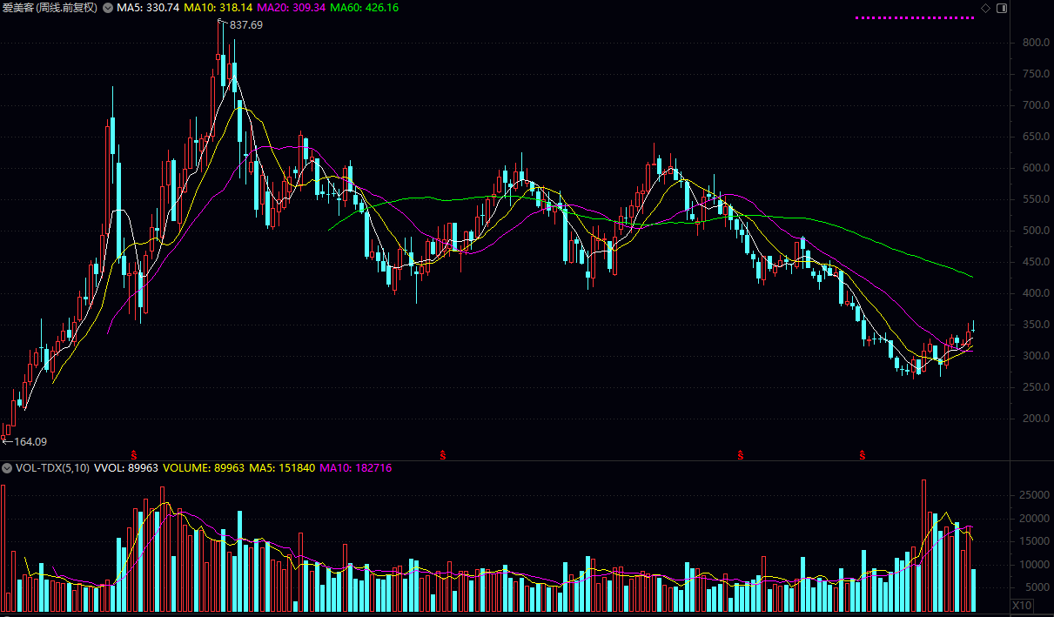Expand the VOL-TDX indicator dropdown arrow
Viewport: 1054px width, 617px height.
click(x=8, y=468)
